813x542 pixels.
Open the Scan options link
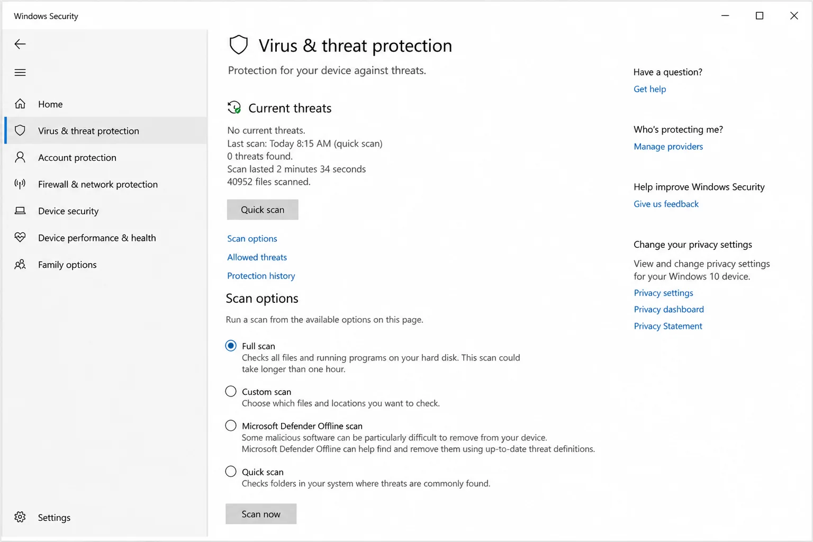pos(252,239)
